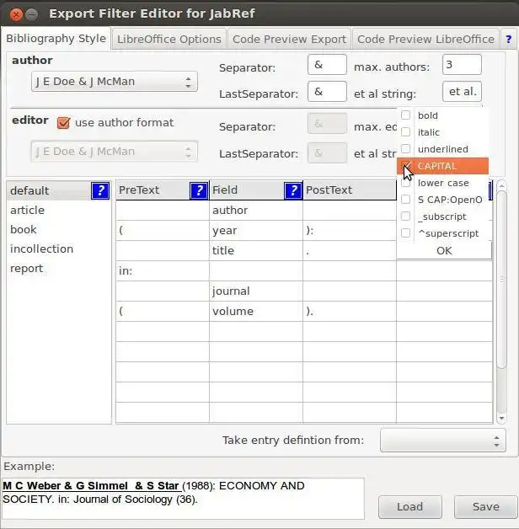Select incollection entry type
Viewport: 519px width, 529px height.
click(x=59, y=249)
